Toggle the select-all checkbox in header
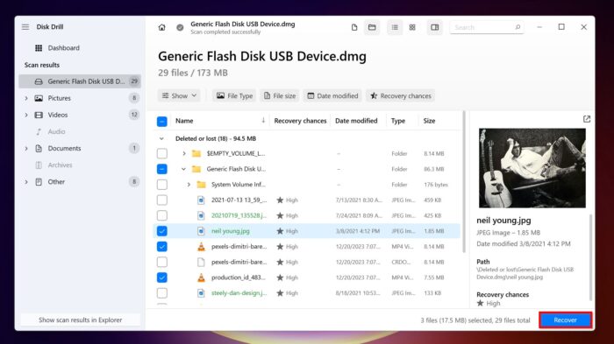Screen dimensions: 614x344 [x=161, y=121]
